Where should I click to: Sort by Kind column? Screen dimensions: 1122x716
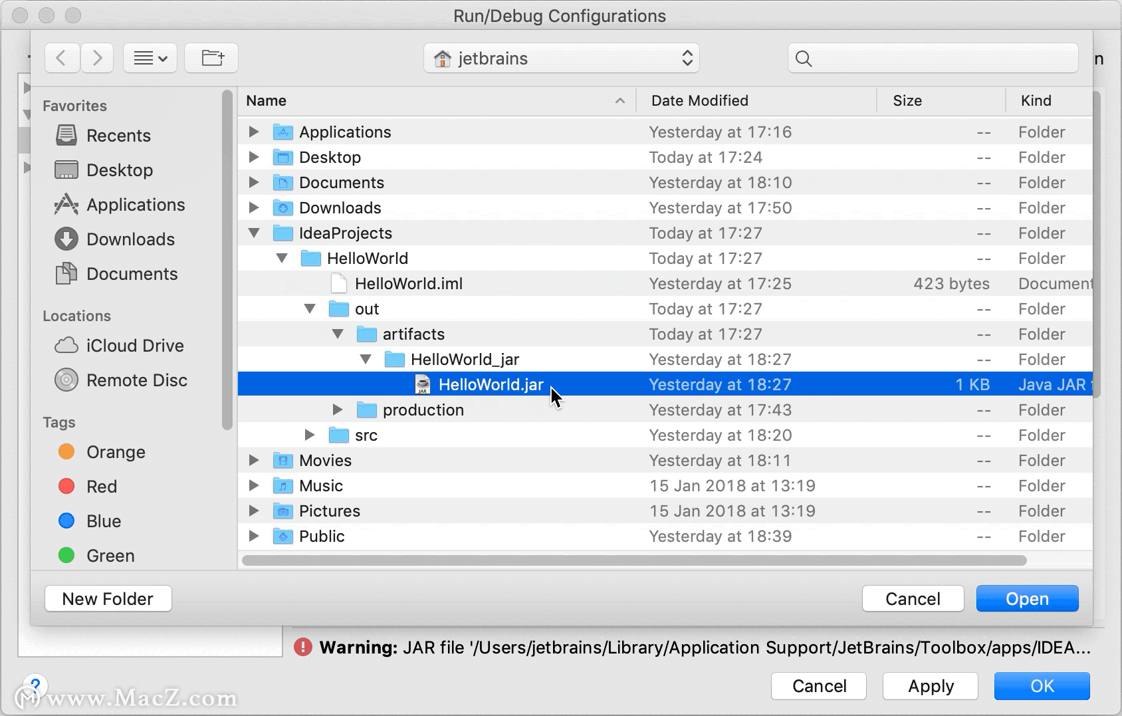pos(1049,100)
